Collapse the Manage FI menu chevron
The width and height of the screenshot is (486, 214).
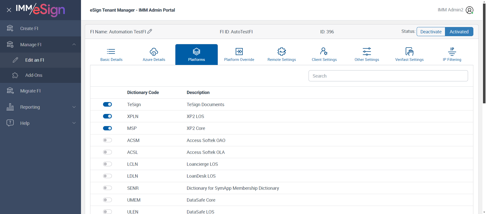[74, 44]
